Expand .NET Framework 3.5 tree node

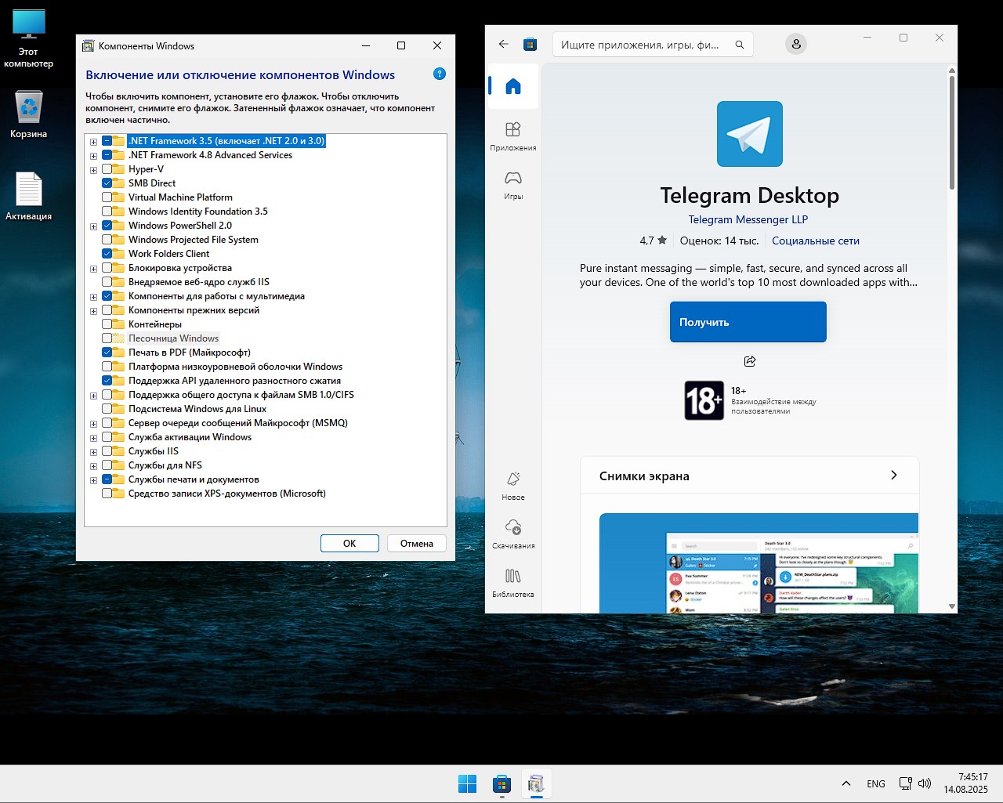[94, 142]
